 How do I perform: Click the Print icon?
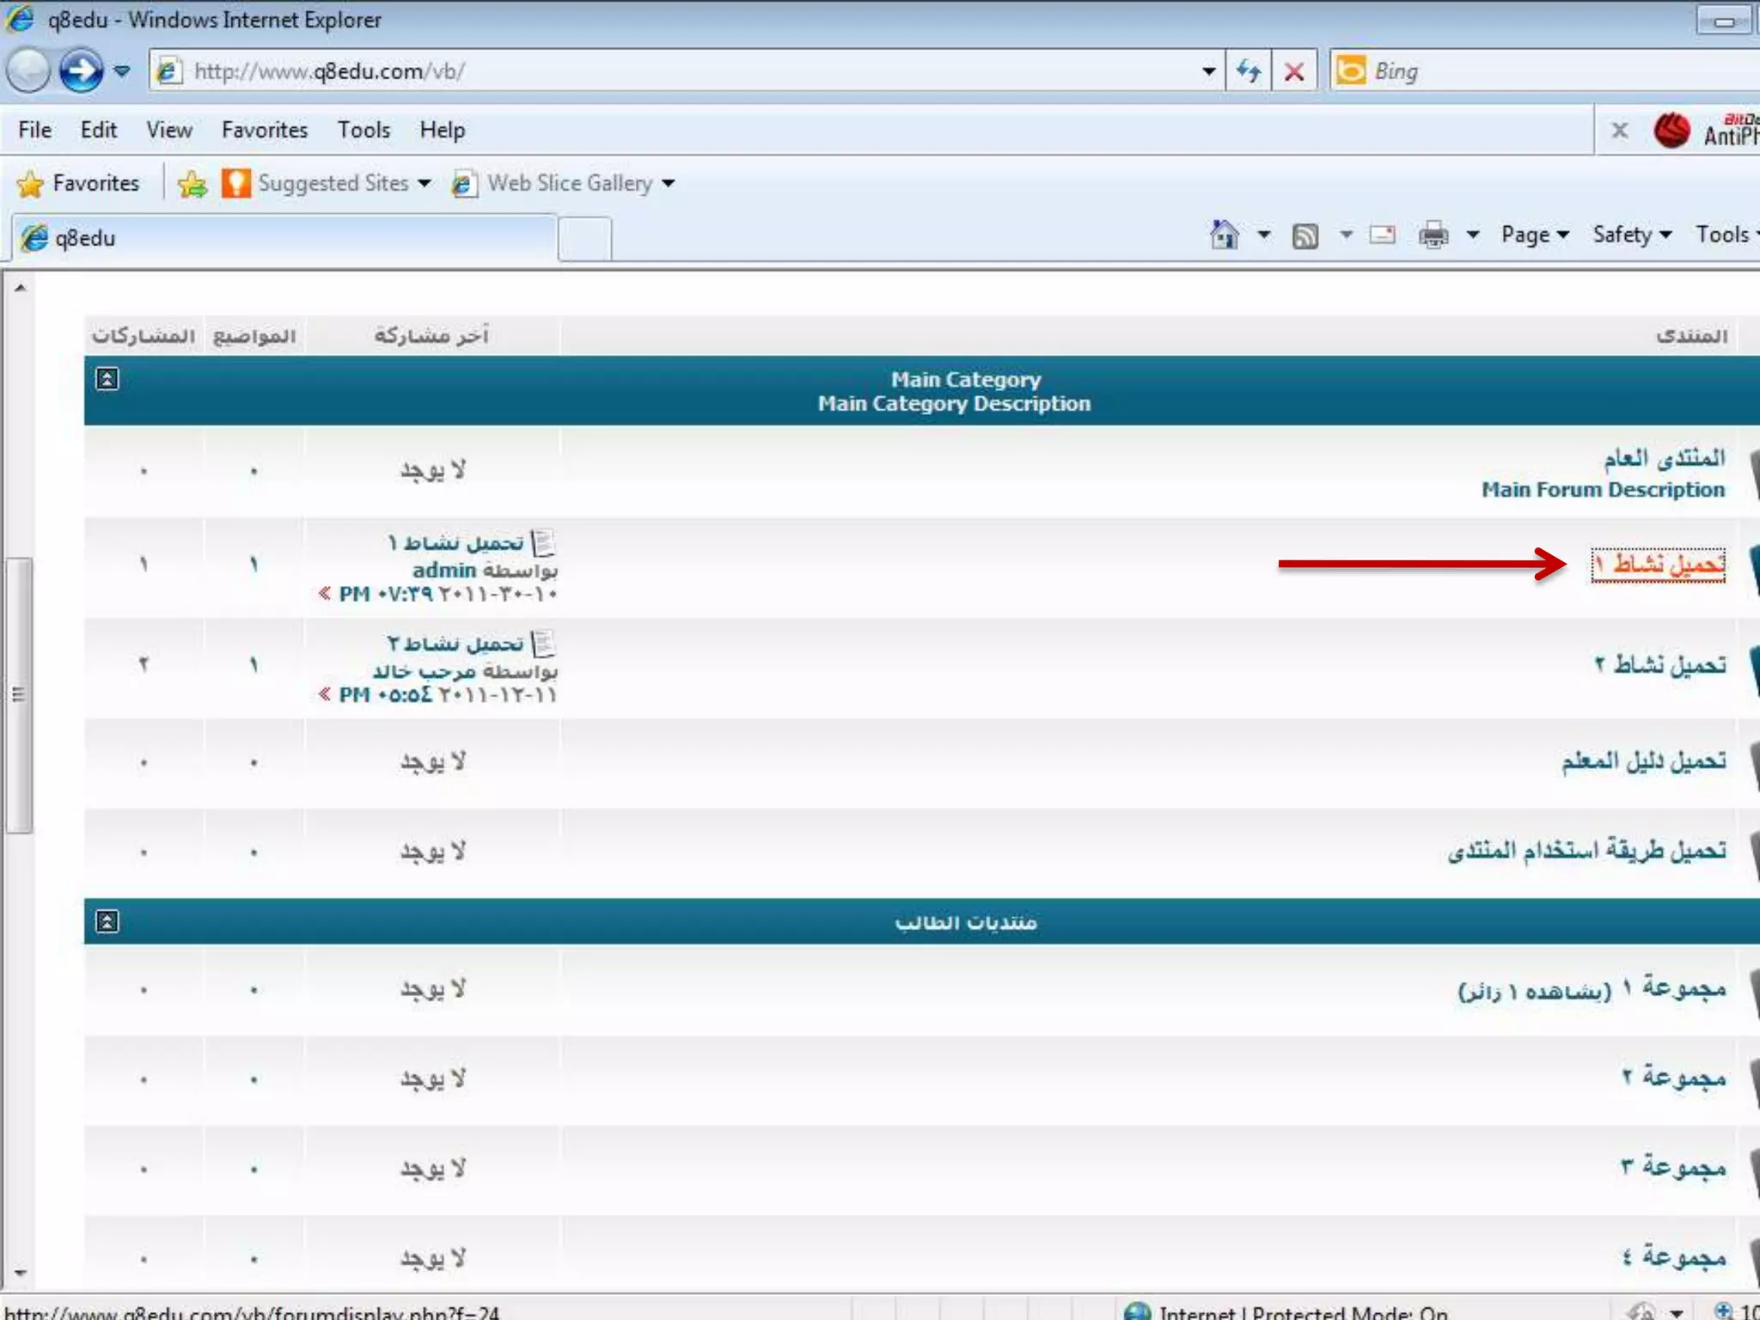click(x=1433, y=235)
